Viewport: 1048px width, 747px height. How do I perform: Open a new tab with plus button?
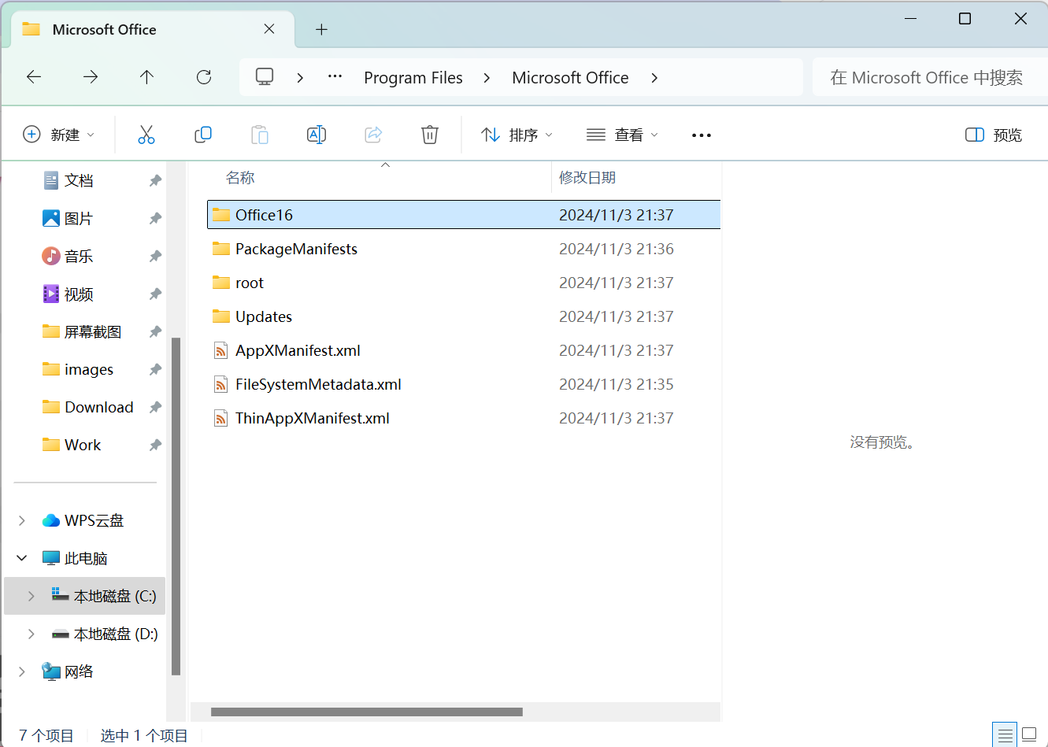[x=321, y=30]
